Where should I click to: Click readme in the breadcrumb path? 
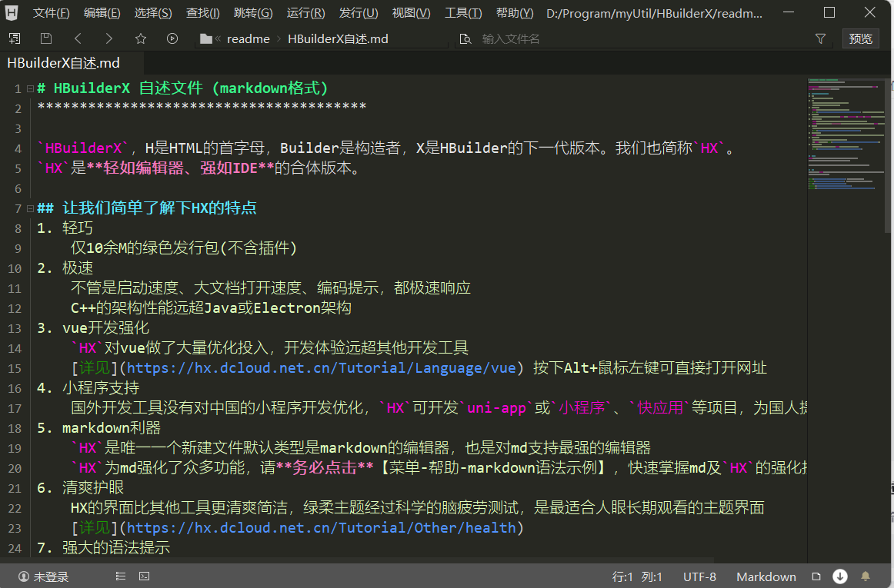(x=248, y=38)
